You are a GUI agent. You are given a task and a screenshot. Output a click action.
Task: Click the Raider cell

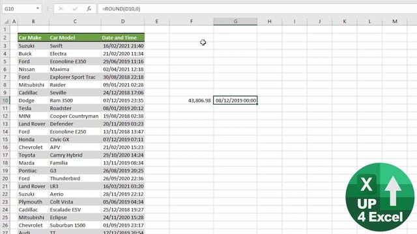[75, 85]
